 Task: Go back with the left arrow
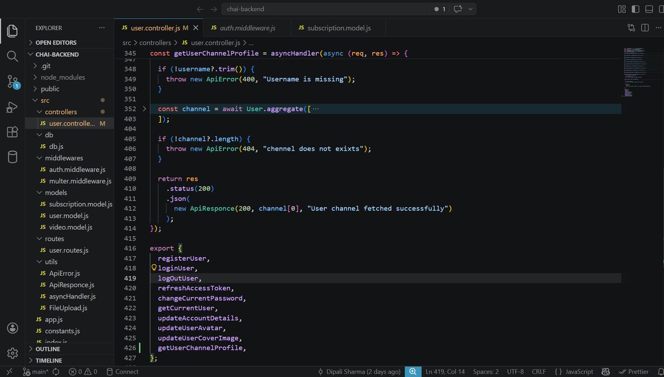(x=200, y=9)
